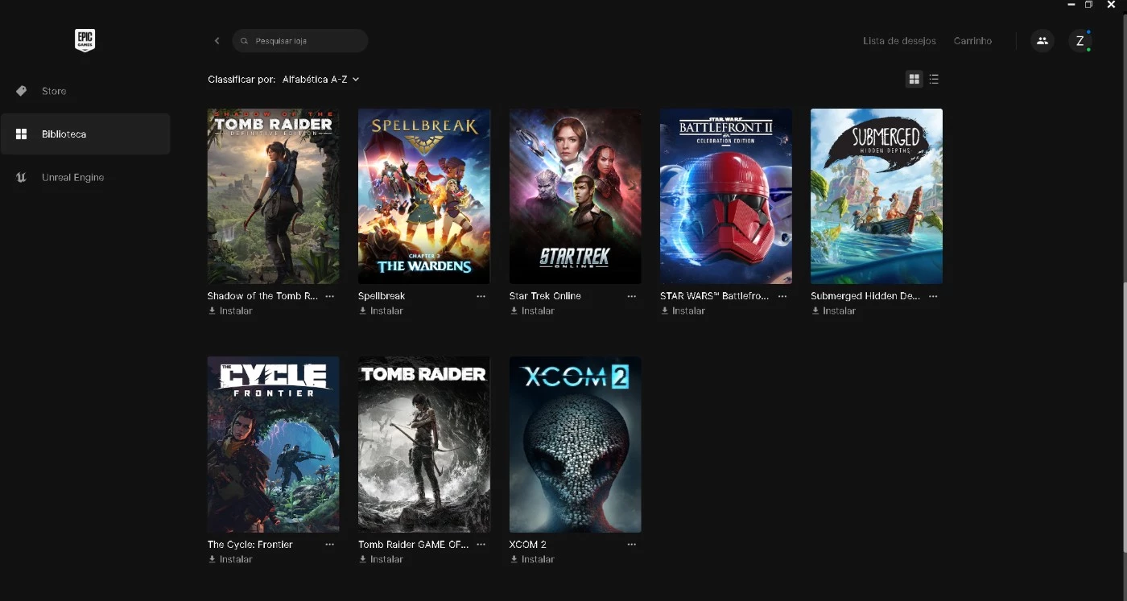Switch to grid view
The image size is (1127, 601).
[914, 79]
